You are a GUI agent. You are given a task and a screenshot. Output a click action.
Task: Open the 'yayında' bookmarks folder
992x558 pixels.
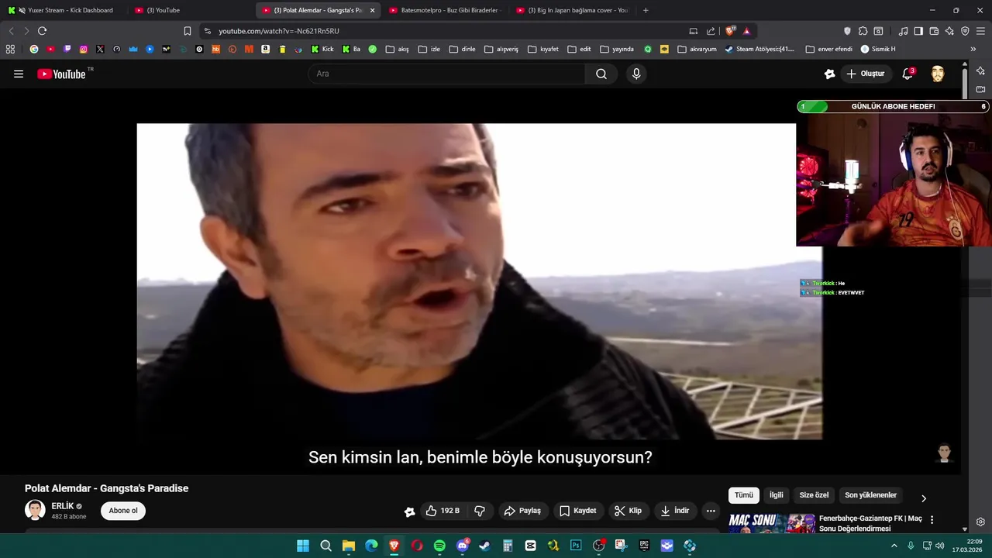[617, 49]
